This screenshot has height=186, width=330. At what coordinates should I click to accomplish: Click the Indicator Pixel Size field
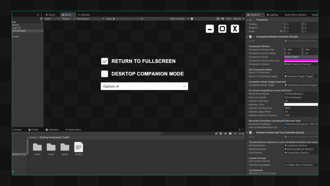301,101
